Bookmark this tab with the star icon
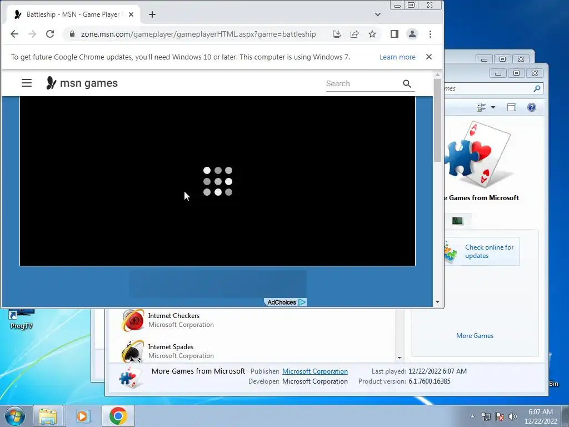This screenshot has height=427, width=569. click(x=372, y=34)
